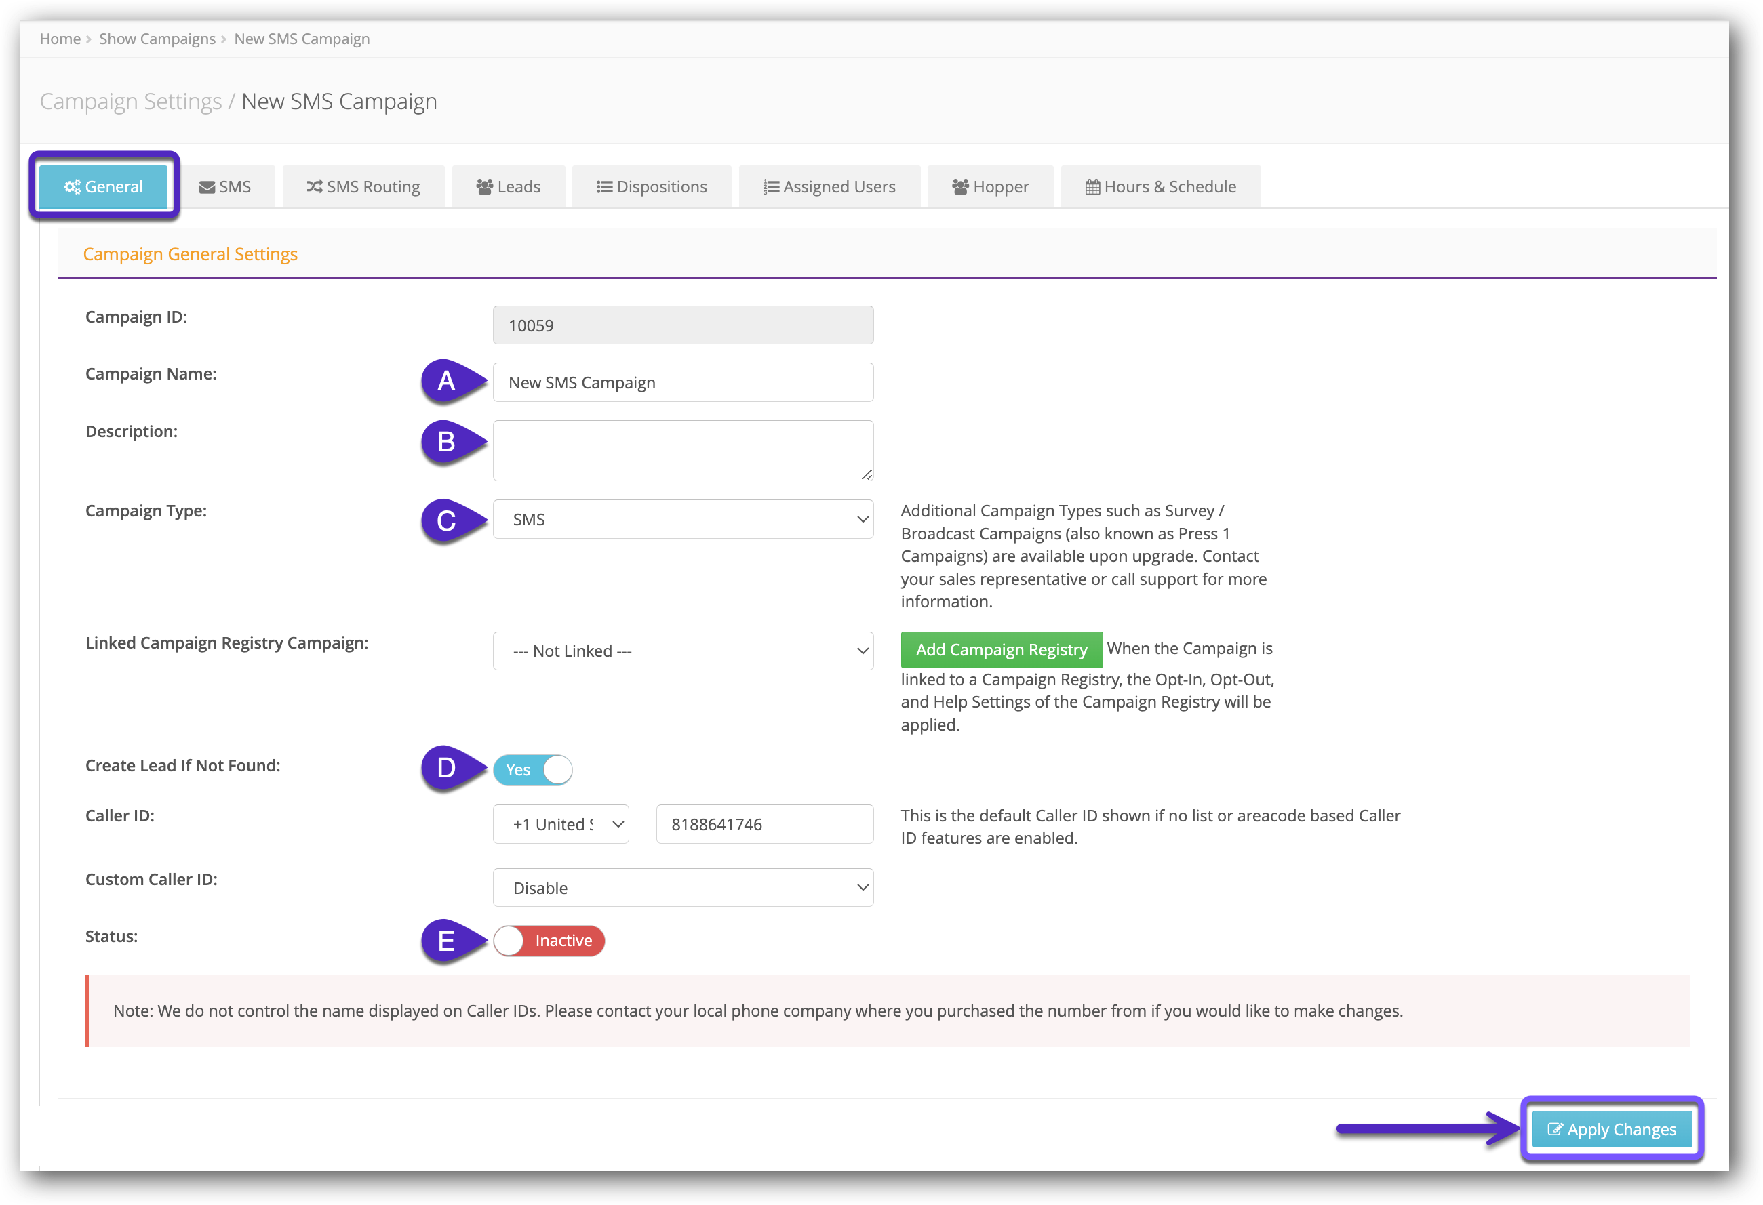Screen dimensions: 1763x1205
Task: Click New SMS Campaign breadcrumb
Action: (302, 39)
